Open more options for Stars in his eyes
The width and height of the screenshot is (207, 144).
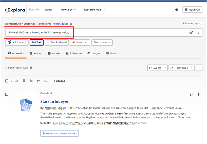(x=198, y=94)
